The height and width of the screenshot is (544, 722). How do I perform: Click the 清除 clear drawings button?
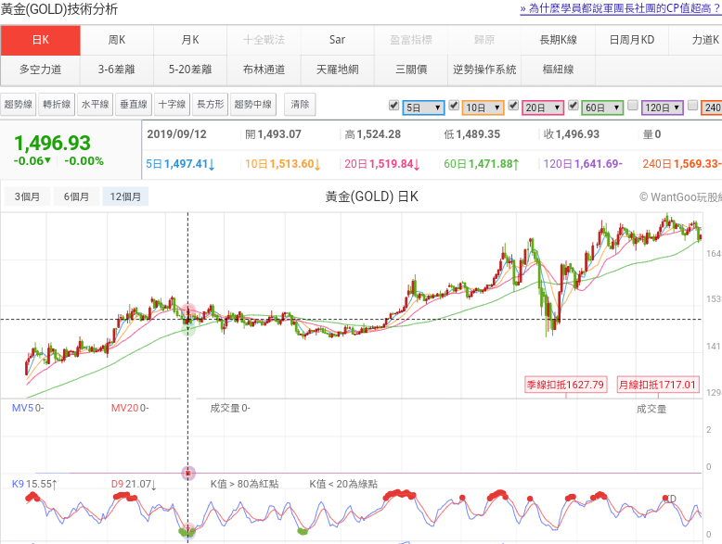click(x=300, y=105)
